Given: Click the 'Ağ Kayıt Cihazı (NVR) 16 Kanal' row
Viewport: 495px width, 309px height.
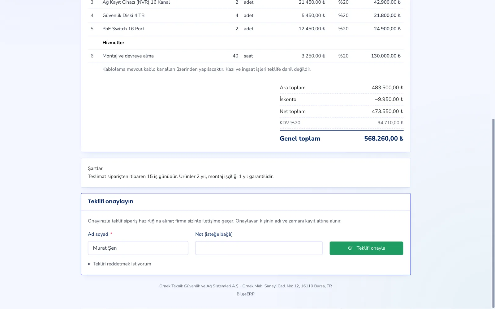Looking at the screenshot, I should point(246,3).
